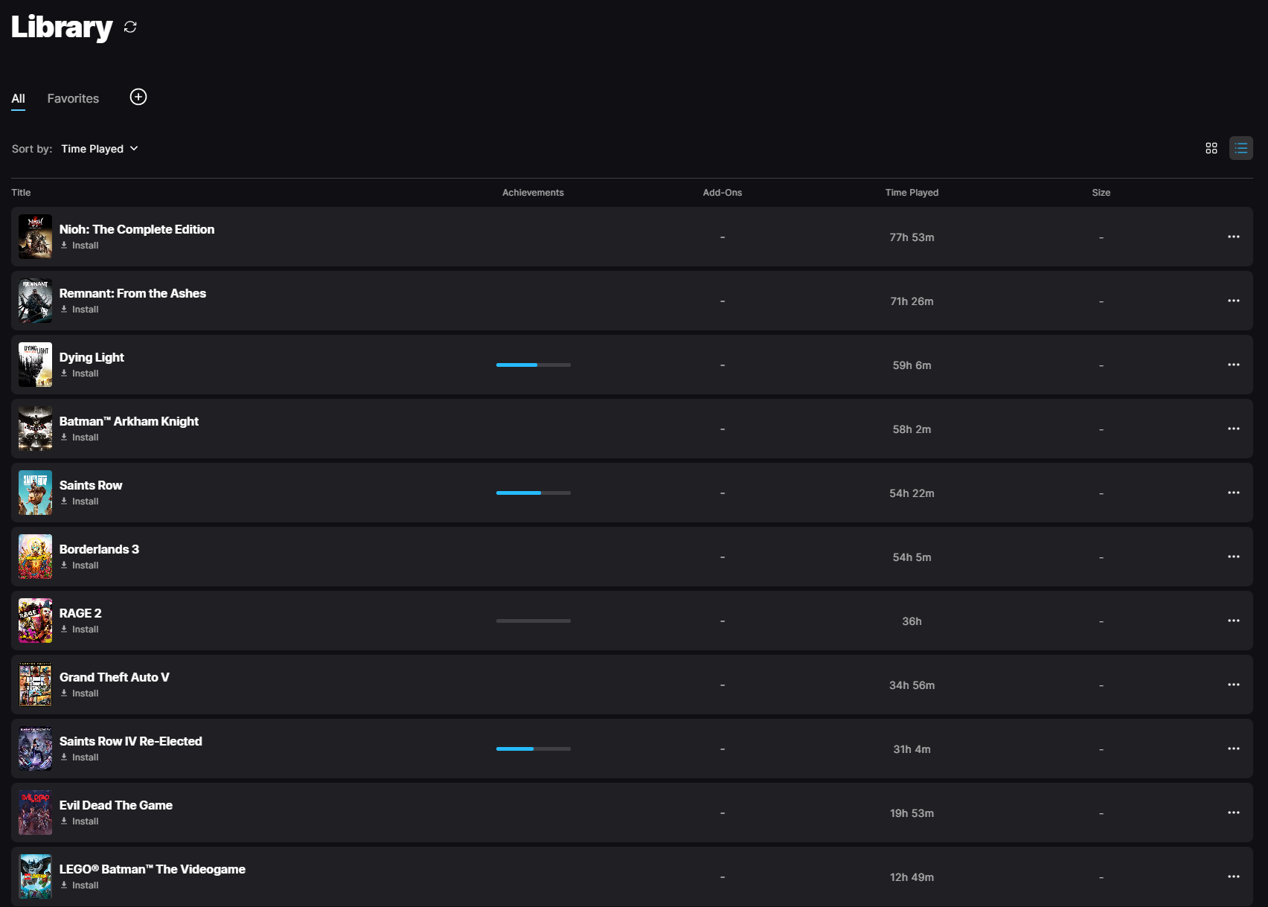Open the options menu for Borderlands 3
1268x907 pixels.
(x=1234, y=557)
